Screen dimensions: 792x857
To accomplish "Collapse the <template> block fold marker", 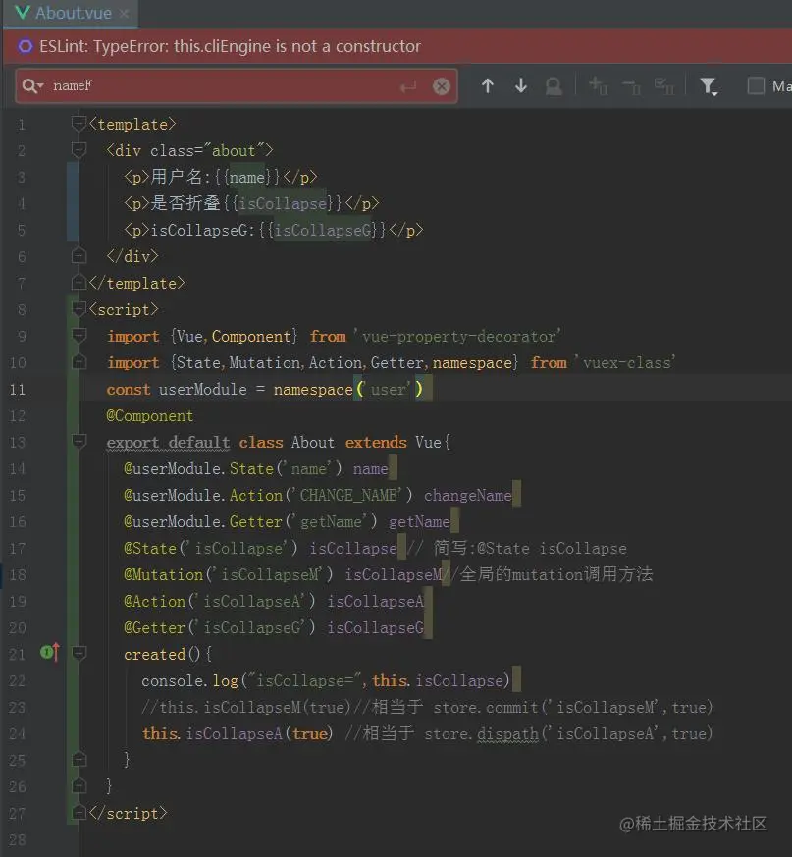I will click(x=79, y=124).
